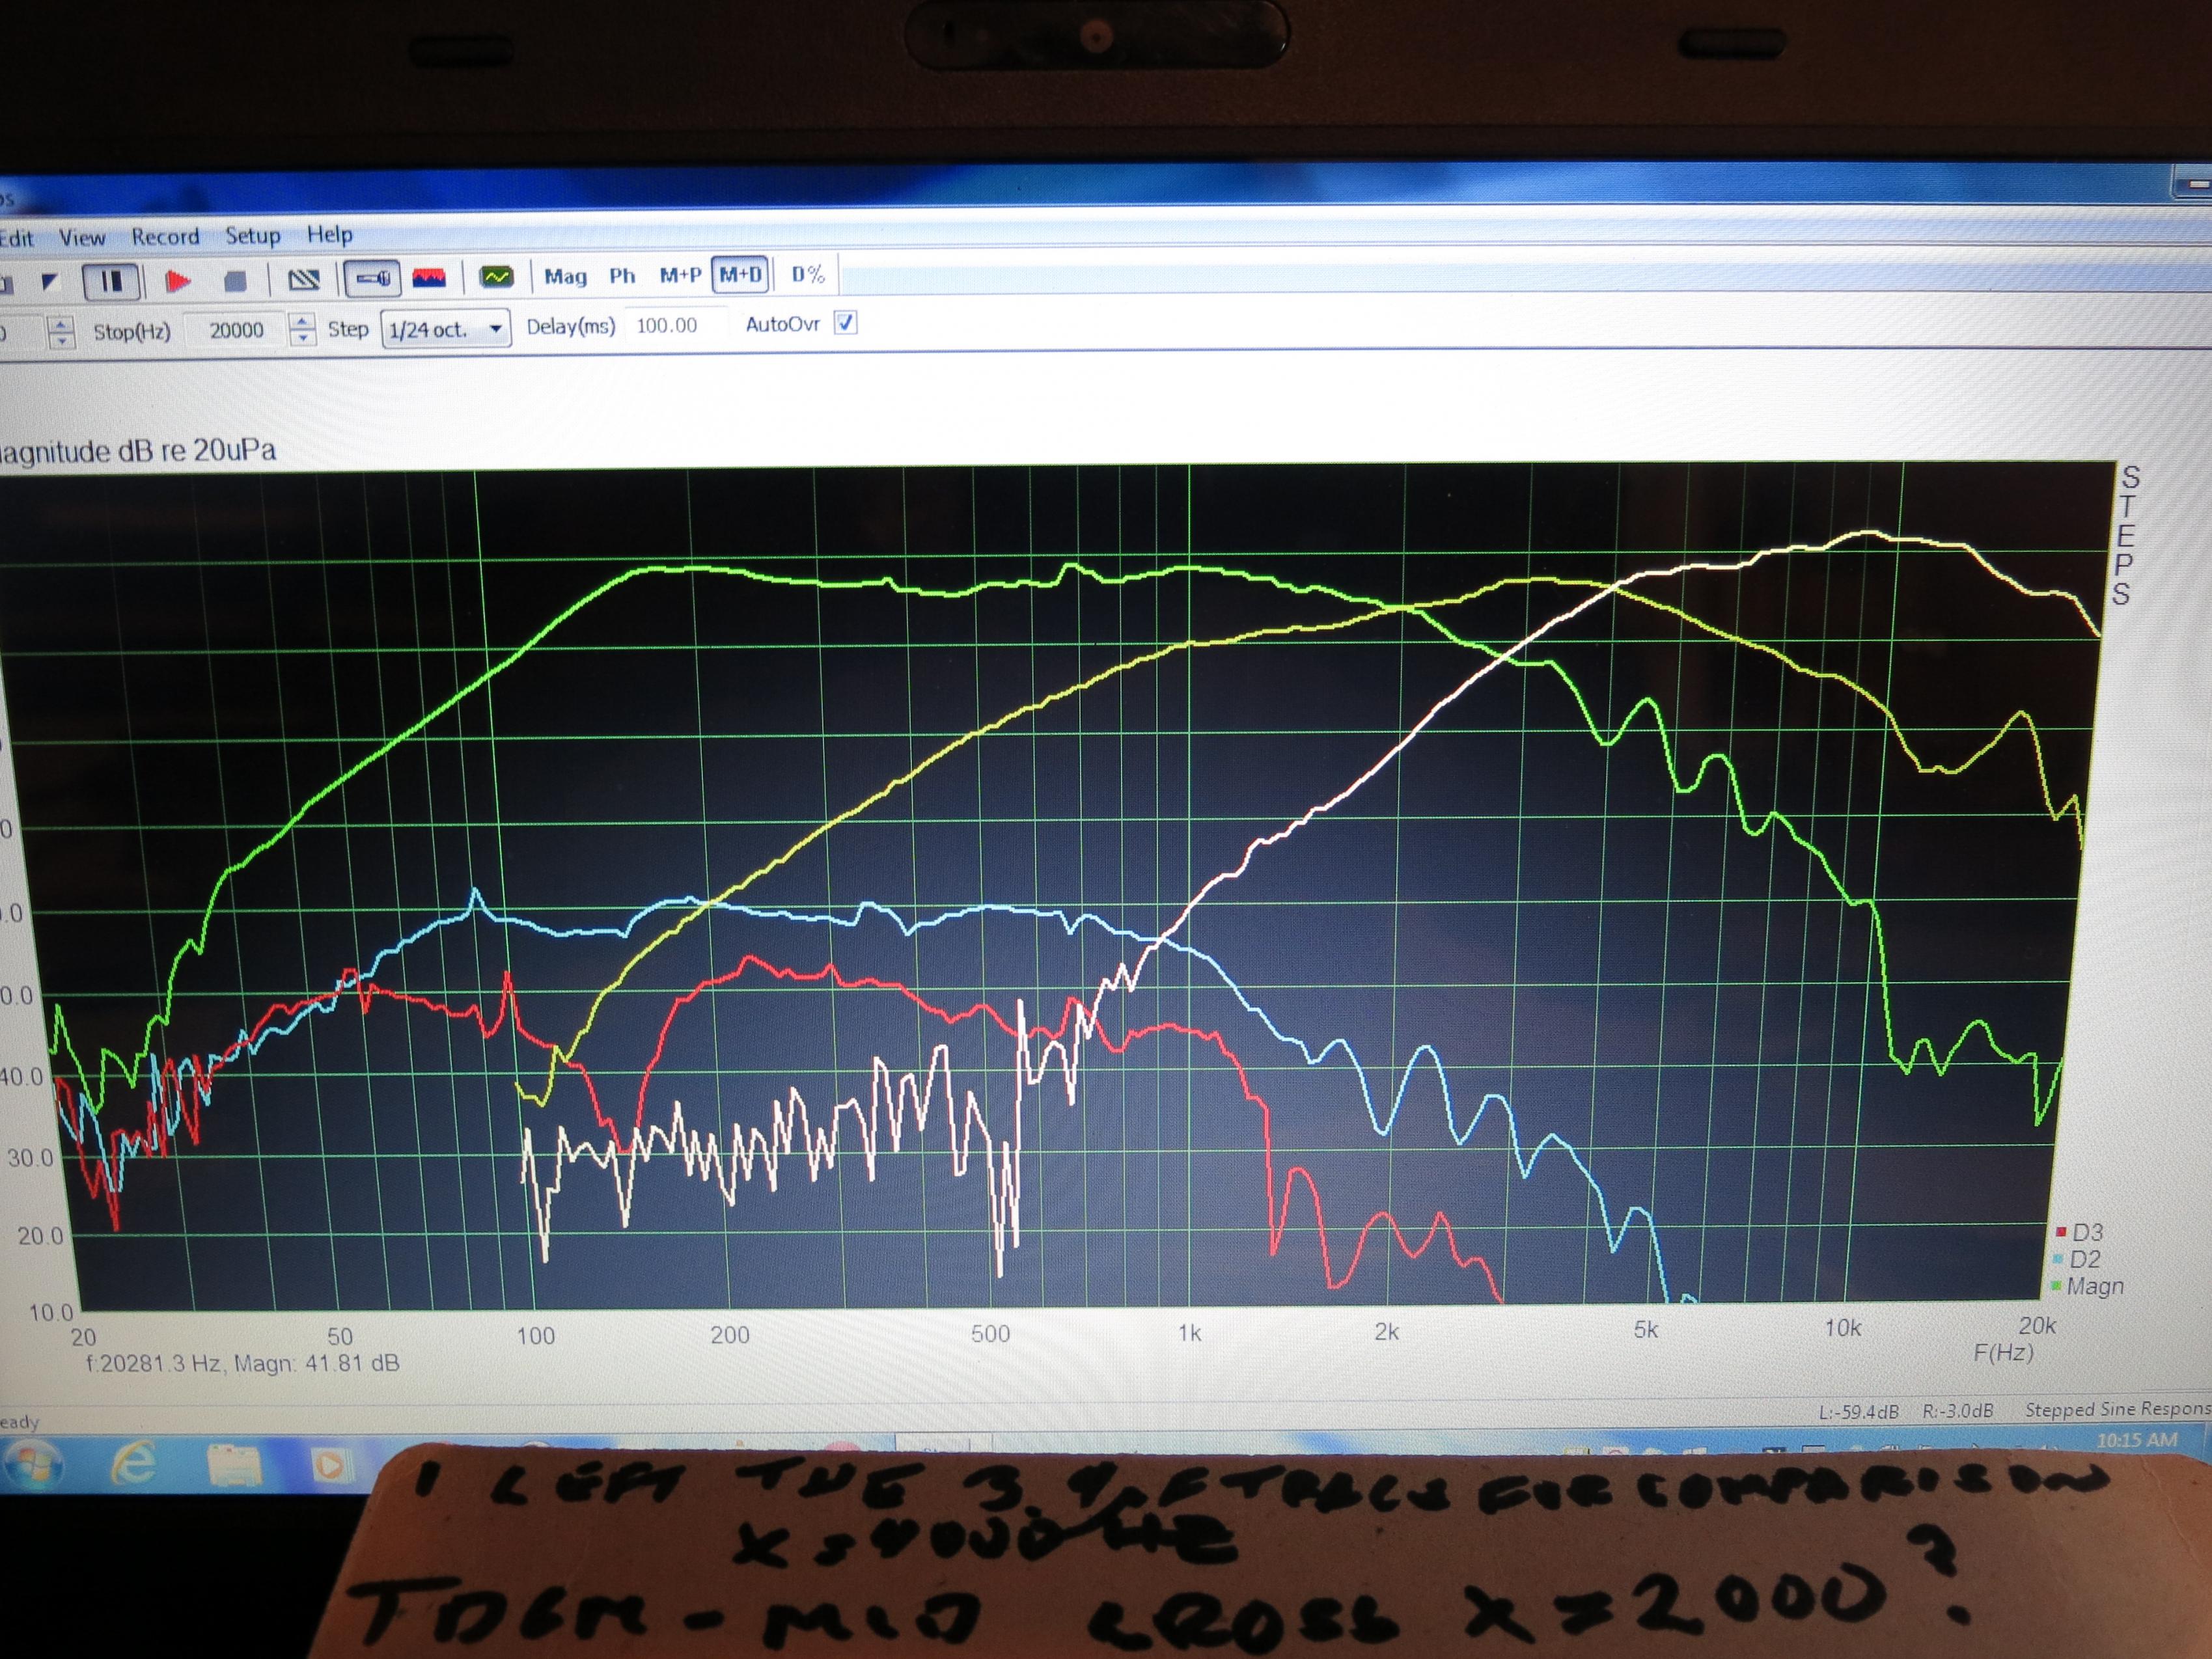Show D% distortion percentage view

coord(808,274)
